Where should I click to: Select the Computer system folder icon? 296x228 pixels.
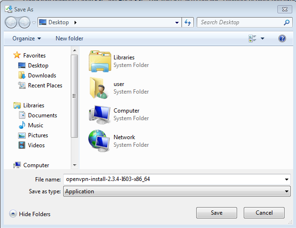99,114
